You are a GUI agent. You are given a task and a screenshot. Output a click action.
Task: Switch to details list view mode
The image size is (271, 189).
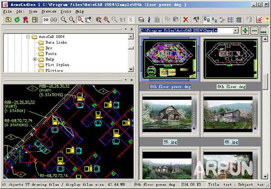240,20
